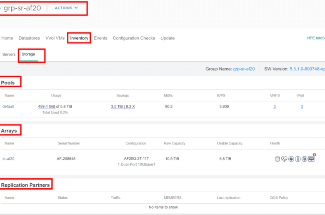Open the default pool link
Image resolution: width=325 pixels, height=215 pixels.
(x=8, y=106)
